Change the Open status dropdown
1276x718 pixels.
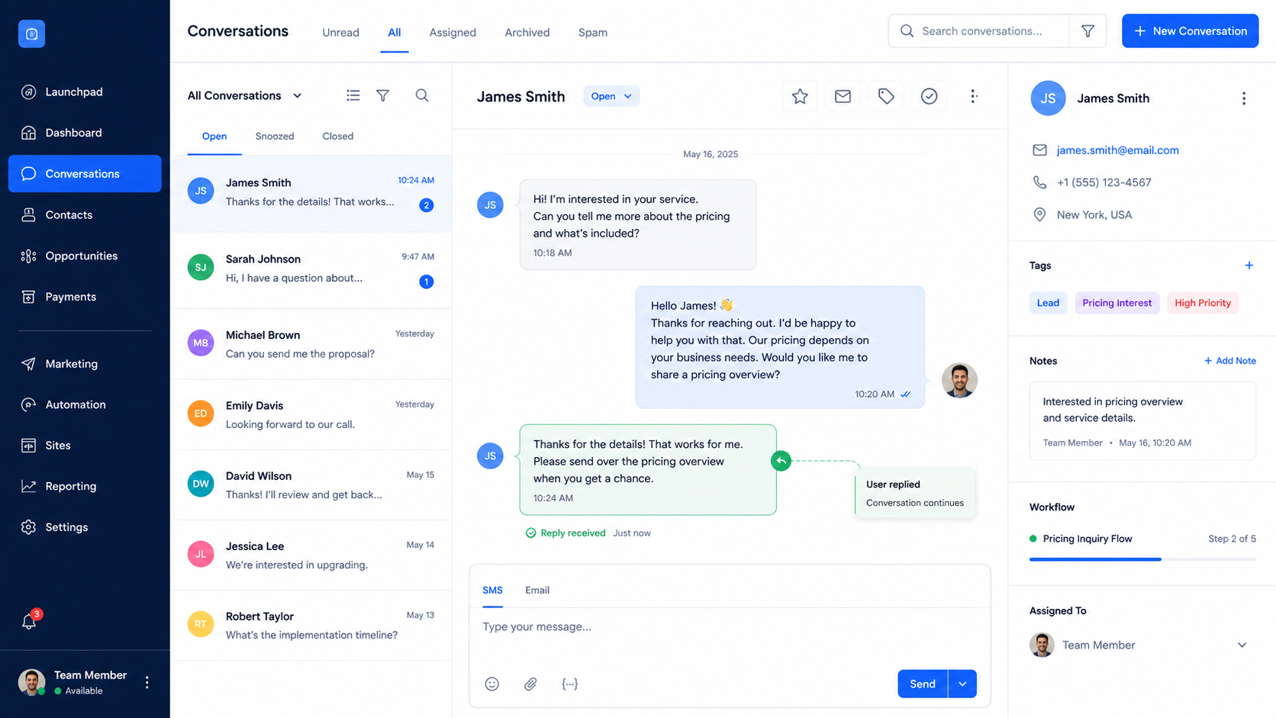click(611, 96)
